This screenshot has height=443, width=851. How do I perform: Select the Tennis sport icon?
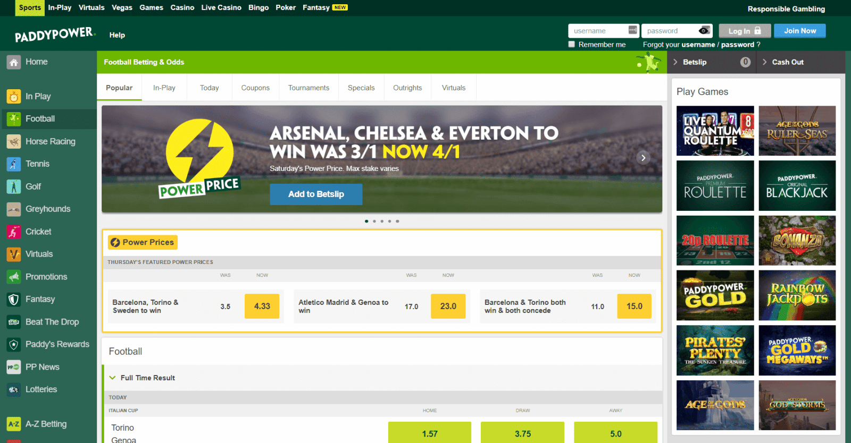[14, 164]
